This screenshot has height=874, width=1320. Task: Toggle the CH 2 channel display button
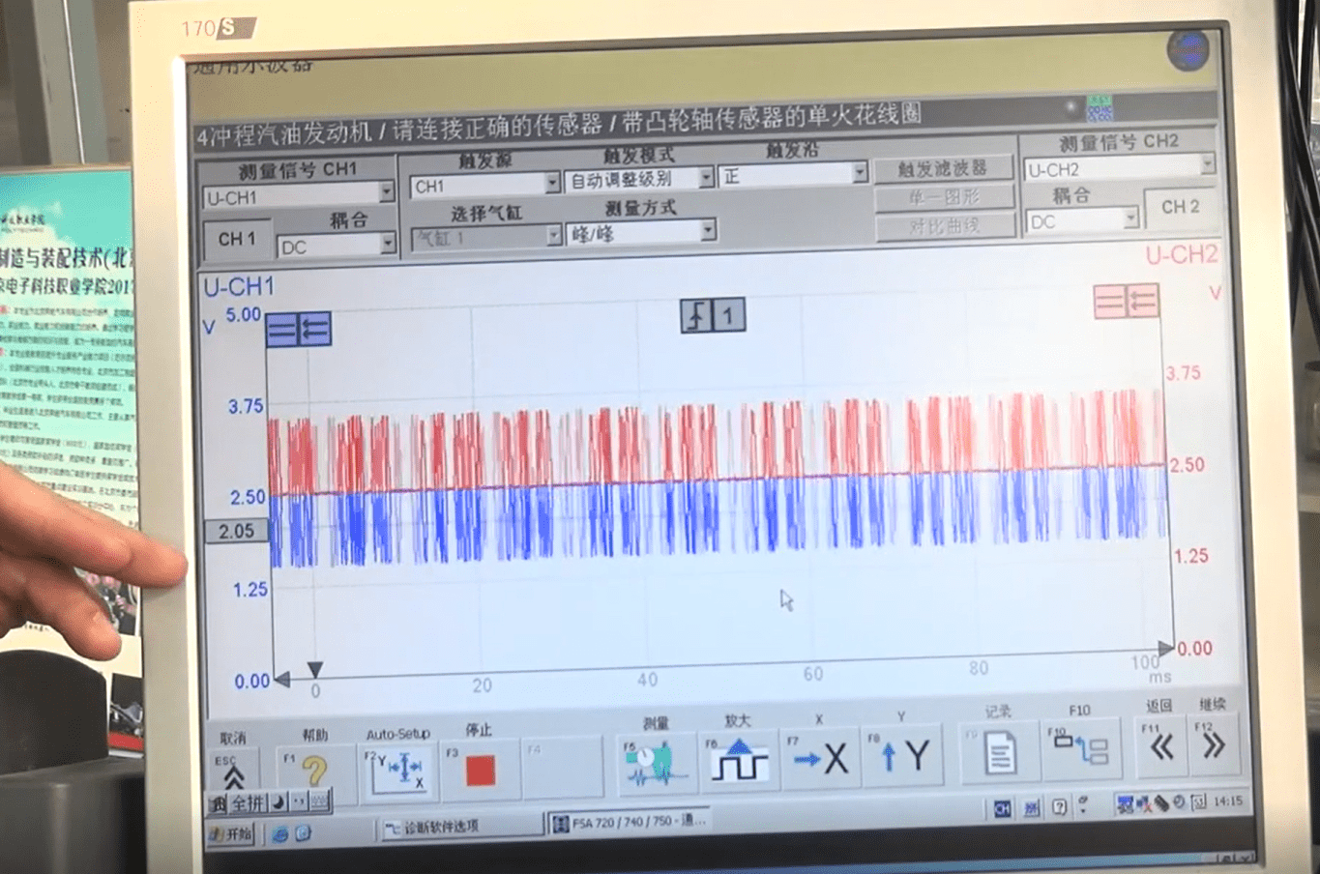(1180, 207)
